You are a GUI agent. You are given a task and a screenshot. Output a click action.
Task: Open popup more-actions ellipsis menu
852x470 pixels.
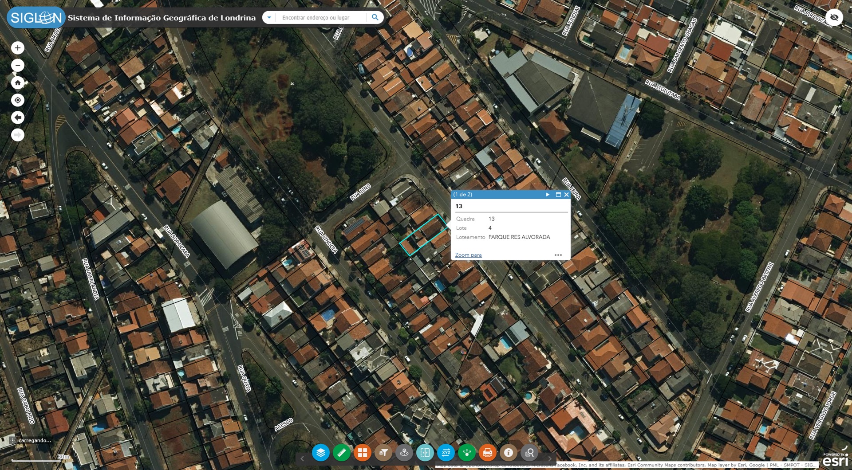pos(558,255)
